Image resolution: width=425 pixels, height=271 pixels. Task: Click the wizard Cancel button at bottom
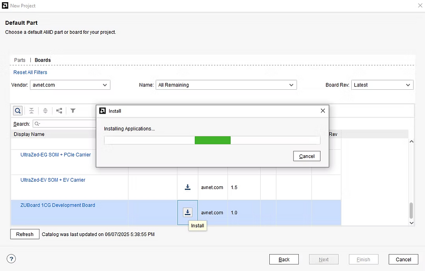click(x=403, y=259)
